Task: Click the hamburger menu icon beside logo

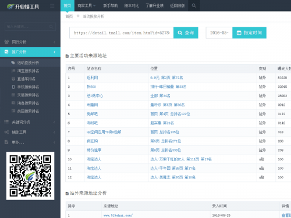Action: coord(52,6)
